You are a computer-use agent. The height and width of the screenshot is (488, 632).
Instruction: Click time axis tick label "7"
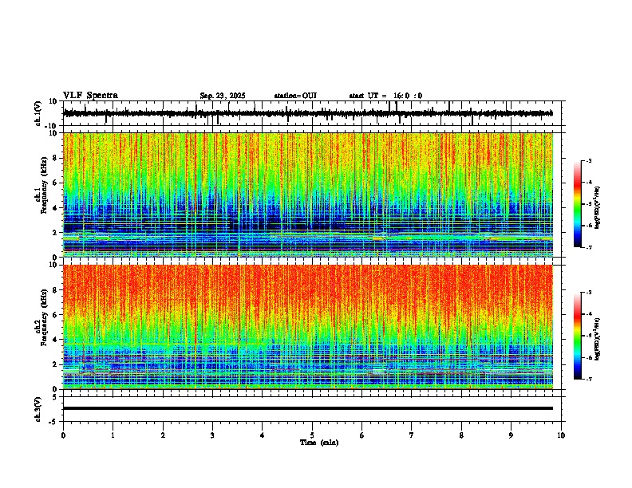[x=412, y=435]
